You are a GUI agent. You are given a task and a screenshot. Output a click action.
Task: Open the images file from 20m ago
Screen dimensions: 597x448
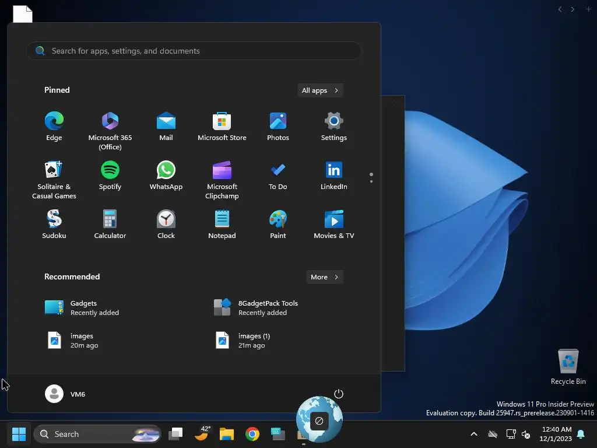pos(72,341)
